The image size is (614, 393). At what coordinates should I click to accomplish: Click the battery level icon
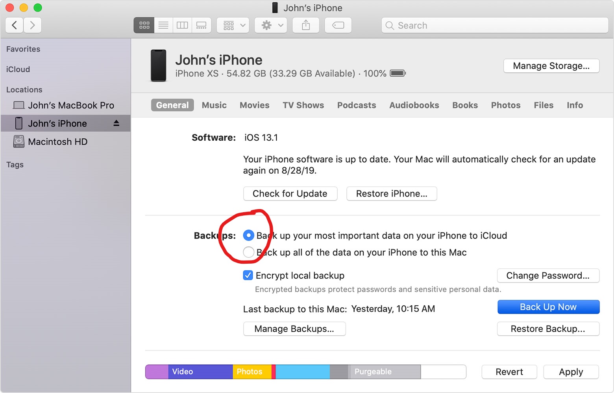[x=398, y=73]
